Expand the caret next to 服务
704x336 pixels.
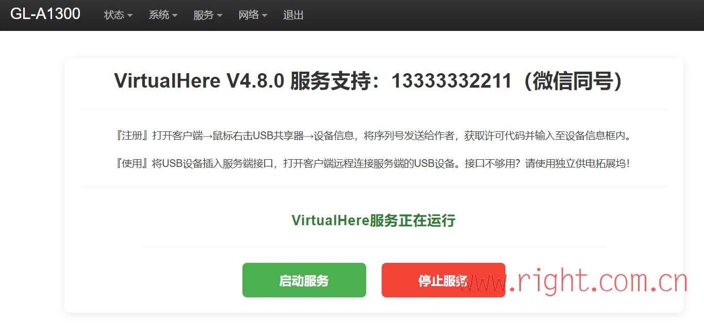click(220, 16)
